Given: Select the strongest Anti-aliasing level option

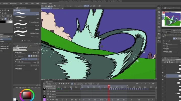Looking at the screenshot, I should coord(36,56).
